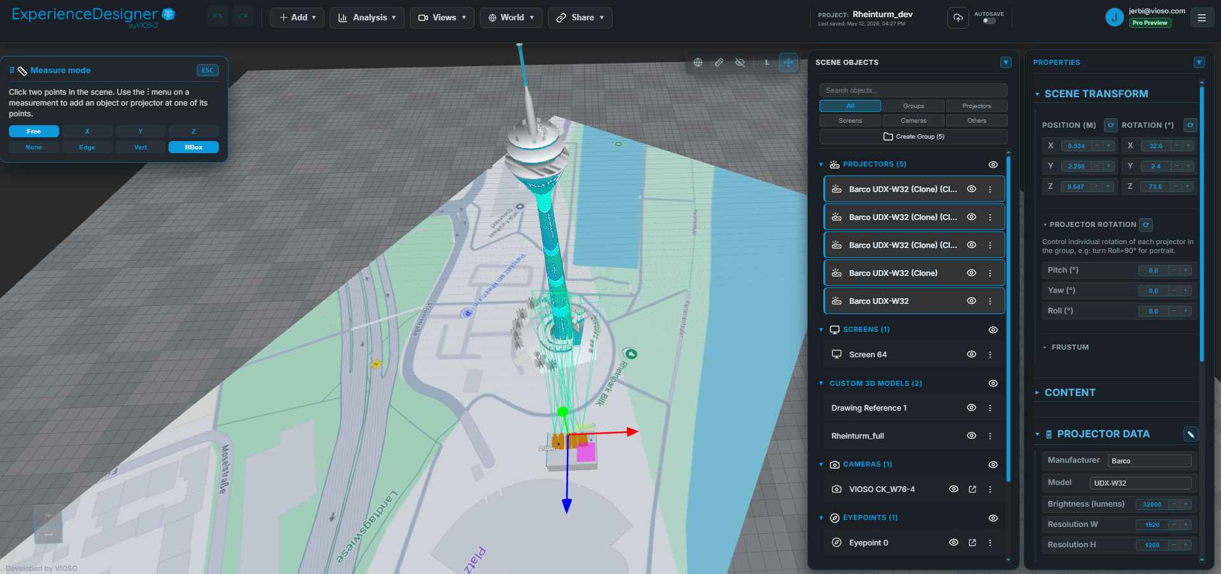The height and width of the screenshot is (574, 1221).
Task: Open the Add dropdown menu
Action: point(297,17)
